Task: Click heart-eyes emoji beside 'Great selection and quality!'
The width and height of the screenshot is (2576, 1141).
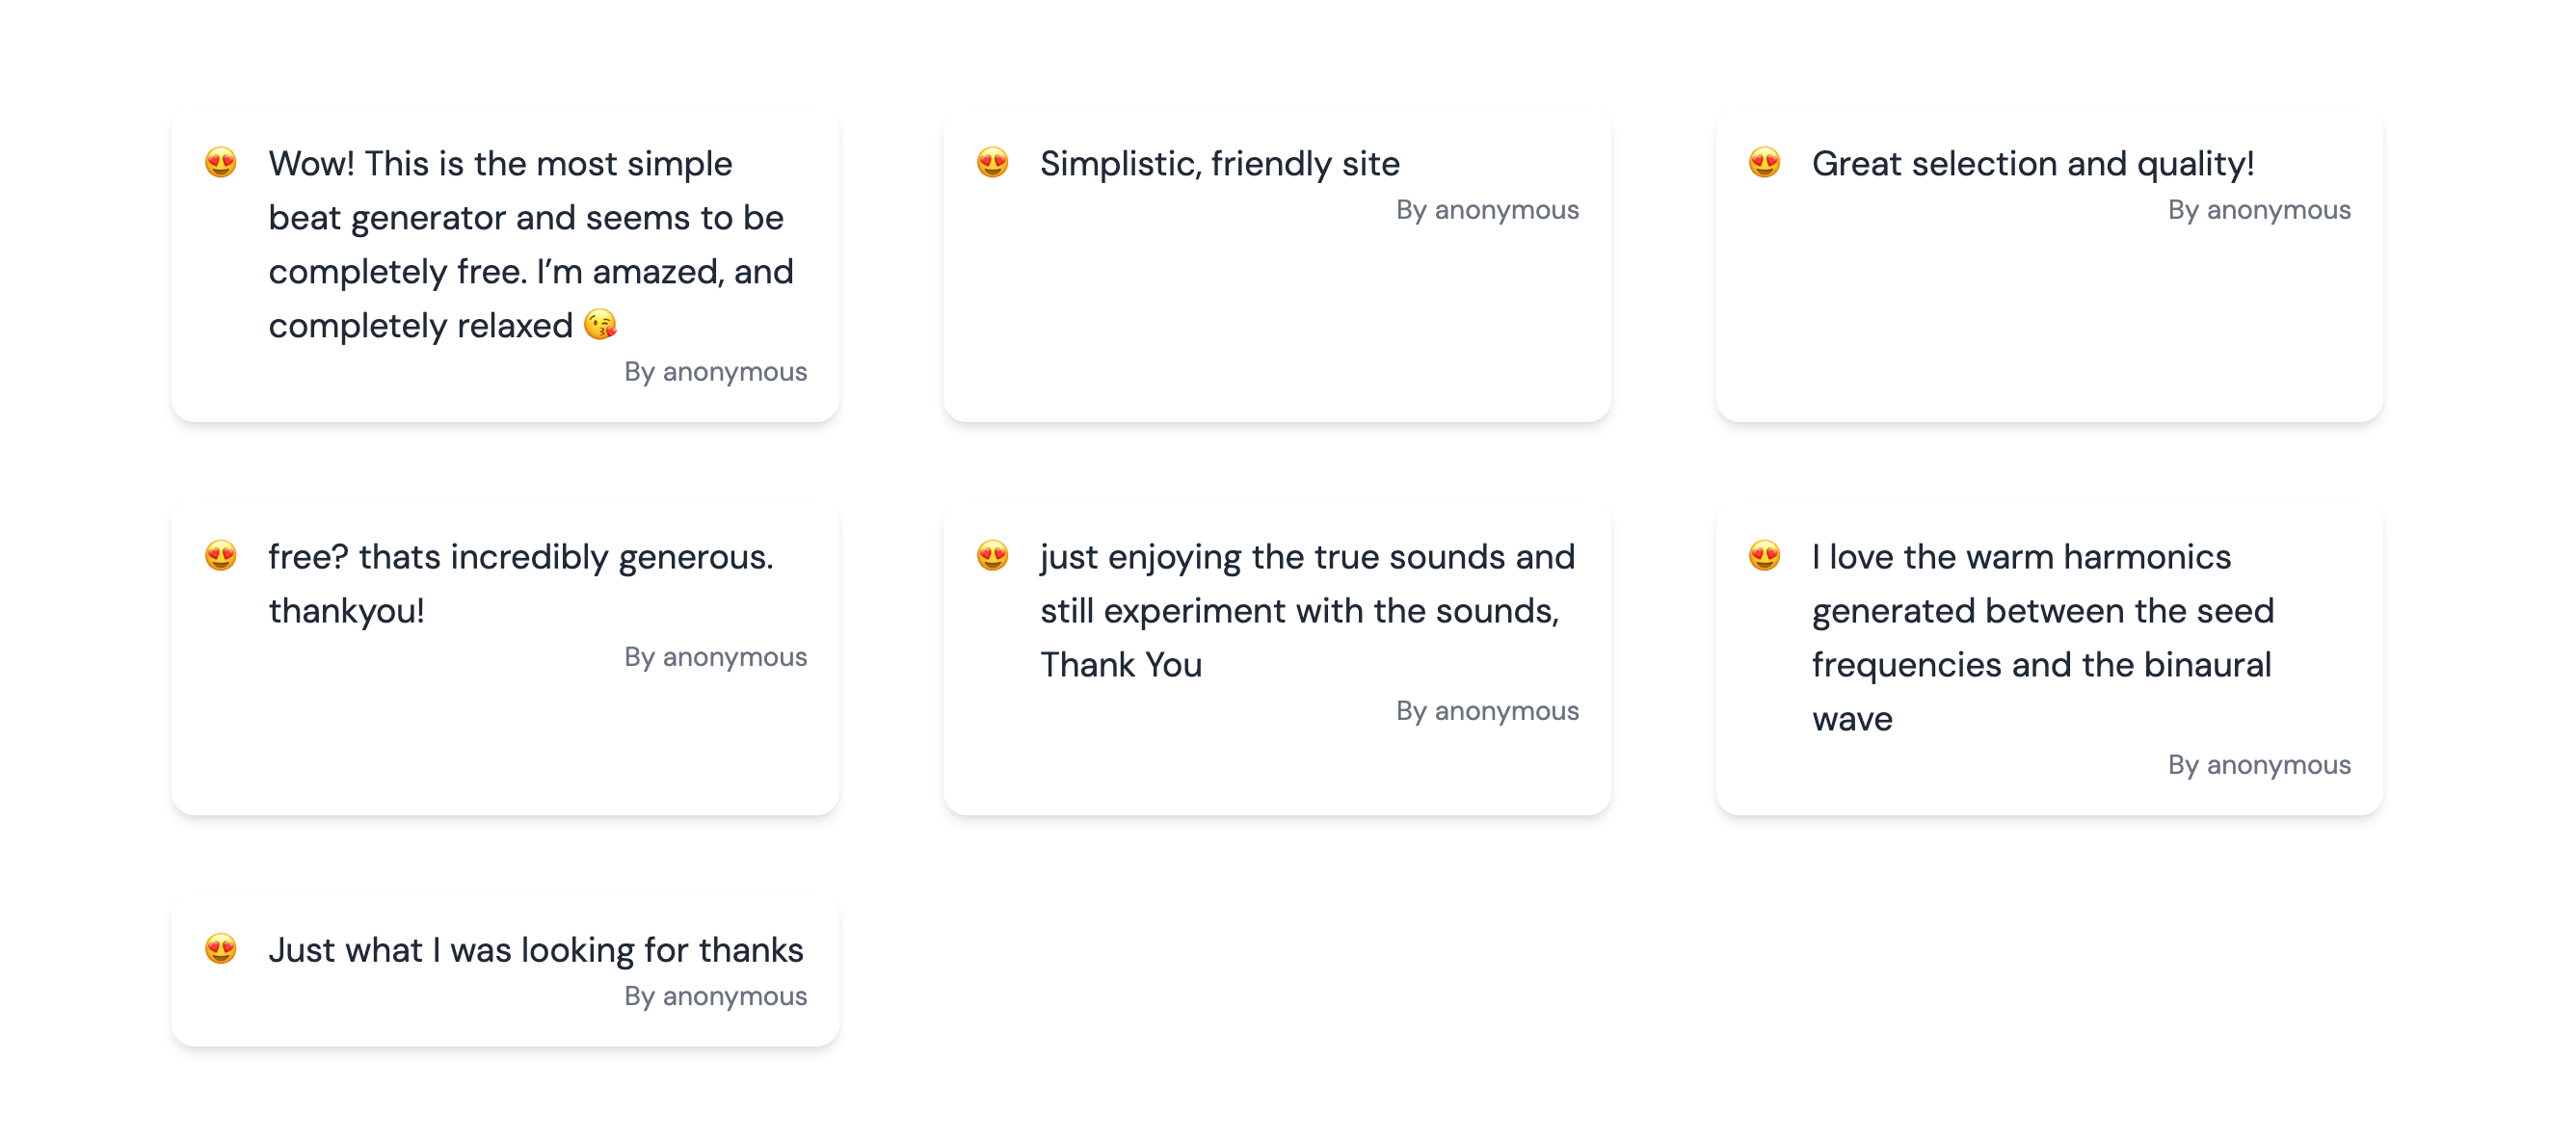Action: [1764, 162]
